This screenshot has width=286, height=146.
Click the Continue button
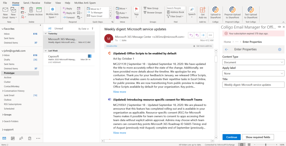click(x=232, y=137)
